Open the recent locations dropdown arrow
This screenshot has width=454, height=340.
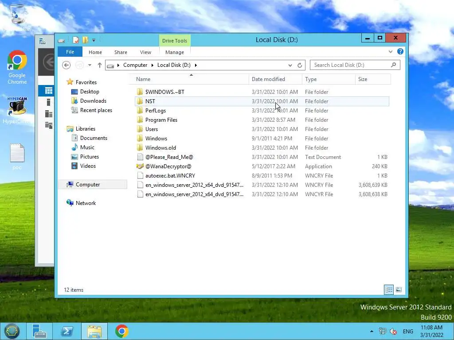click(x=90, y=65)
